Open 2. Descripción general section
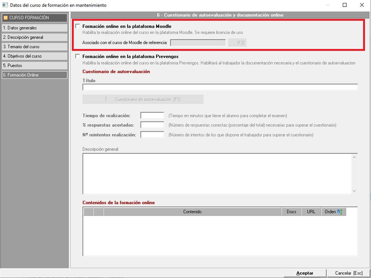The image size is (371, 278). click(x=34, y=38)
